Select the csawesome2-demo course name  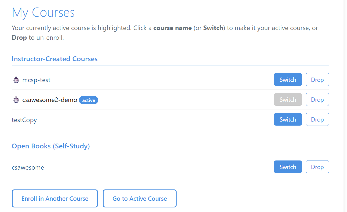coord(50,100)
